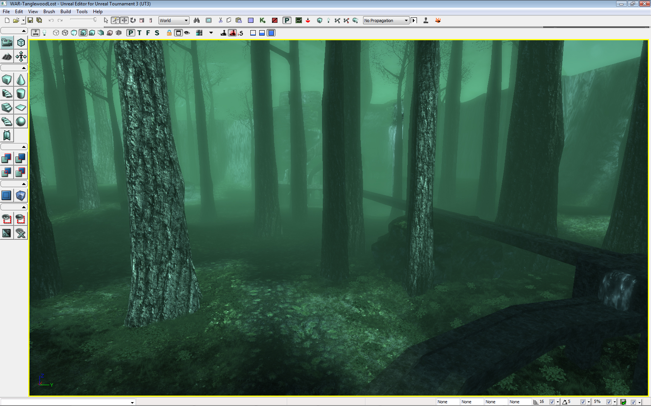Viewport: 651px width, 406px height.
Task: Select Top viewport T button
Action: coord(139,33)
